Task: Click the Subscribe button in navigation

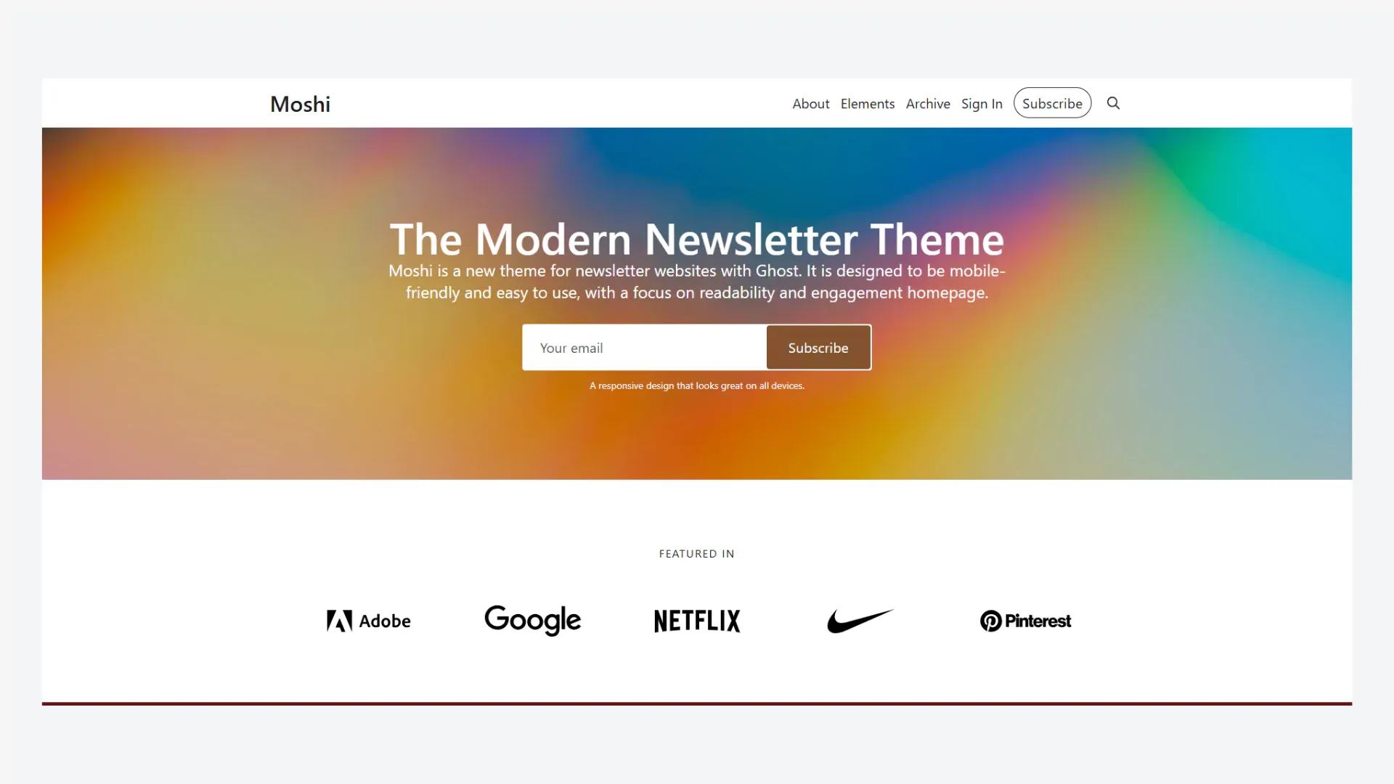Action: (x=1052, y=103)
